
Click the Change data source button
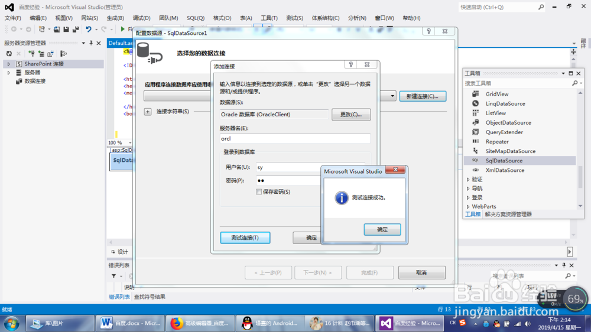point(351,114)
